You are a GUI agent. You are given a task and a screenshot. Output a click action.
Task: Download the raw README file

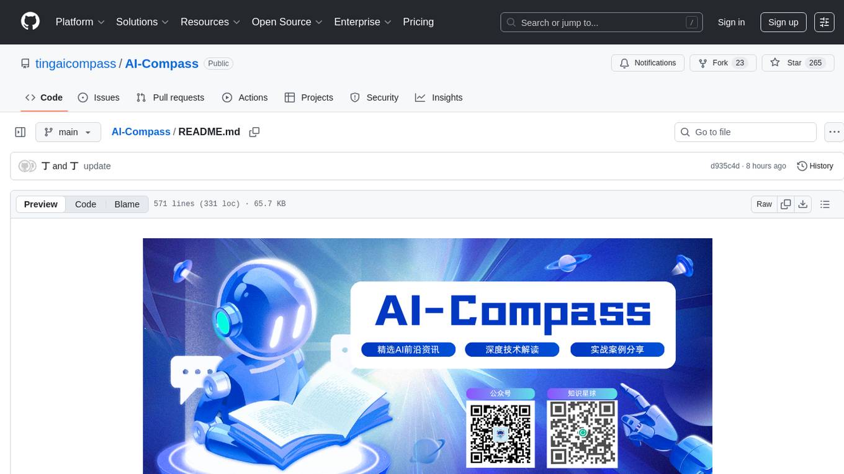[802, 204]
